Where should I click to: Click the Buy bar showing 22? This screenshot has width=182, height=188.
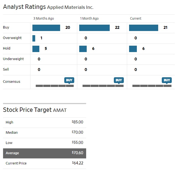pos(94,28)
